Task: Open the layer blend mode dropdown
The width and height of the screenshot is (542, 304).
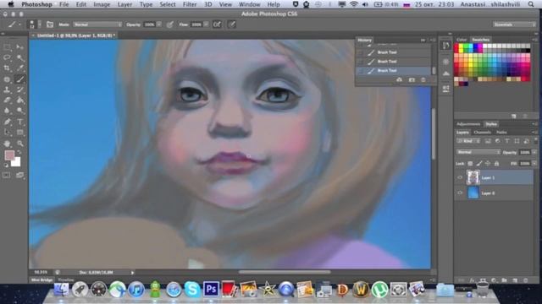Action: pos(478,152)
